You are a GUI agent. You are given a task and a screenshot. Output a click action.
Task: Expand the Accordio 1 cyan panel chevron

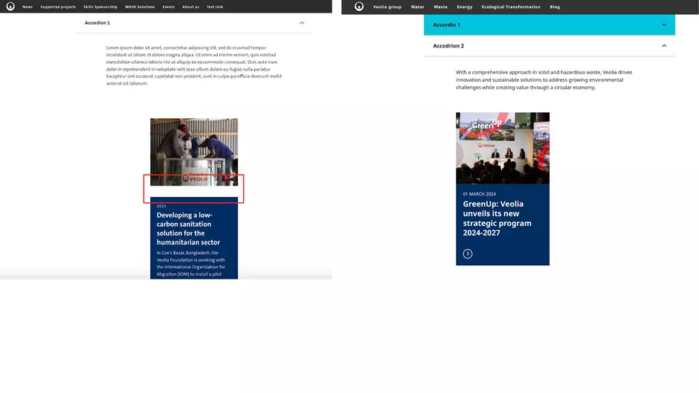point(664,25)
